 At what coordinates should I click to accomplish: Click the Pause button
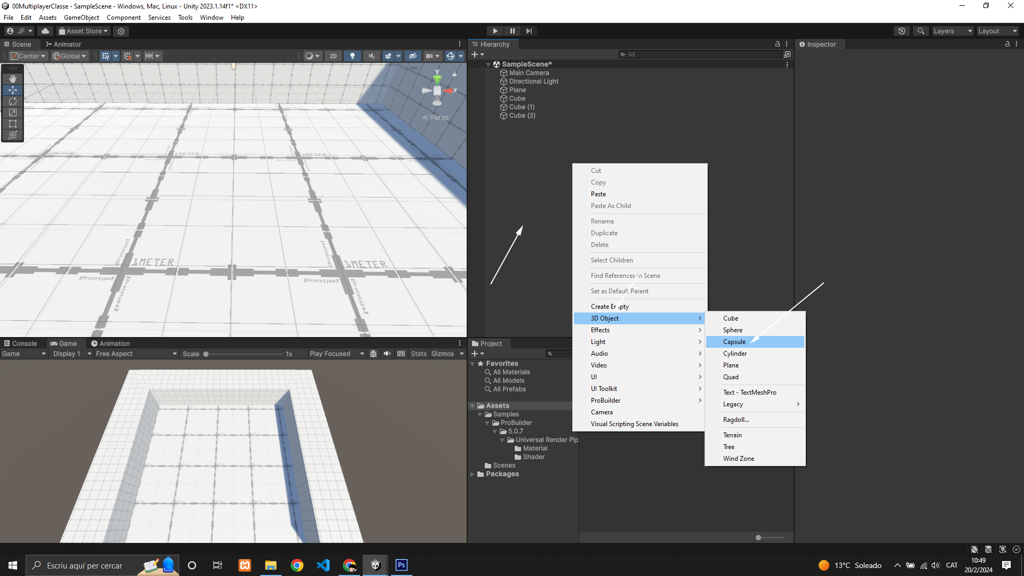512,31
